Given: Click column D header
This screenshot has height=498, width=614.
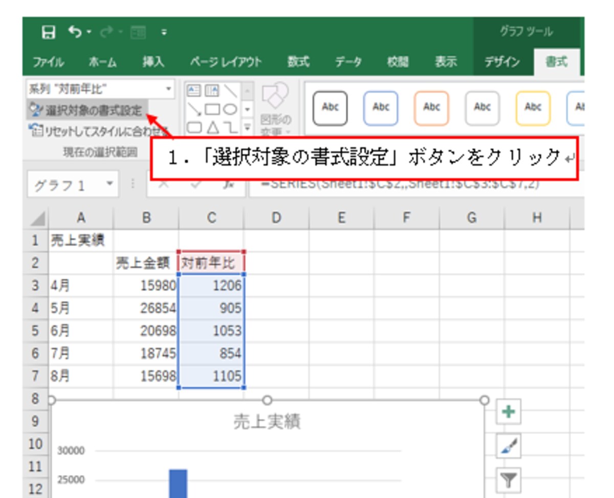Looking at the screenshot, I should tap(276, 219).
